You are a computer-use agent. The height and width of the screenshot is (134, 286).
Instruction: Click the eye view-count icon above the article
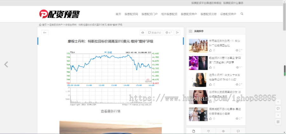(167, 33)
